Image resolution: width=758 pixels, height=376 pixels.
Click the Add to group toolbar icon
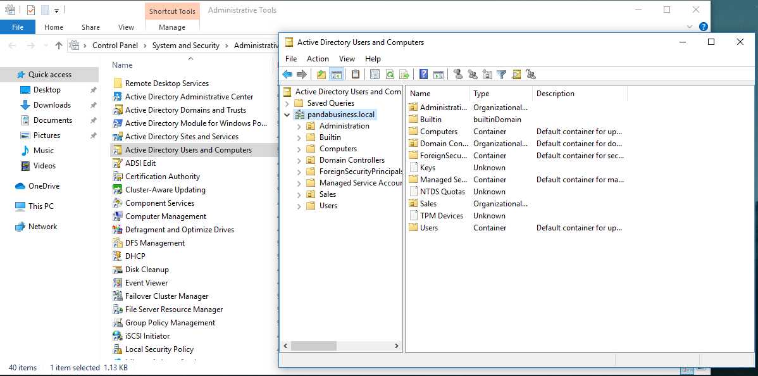click(531, 75)
